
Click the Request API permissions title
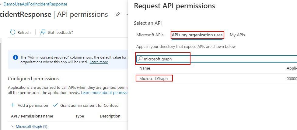(174, 6)
